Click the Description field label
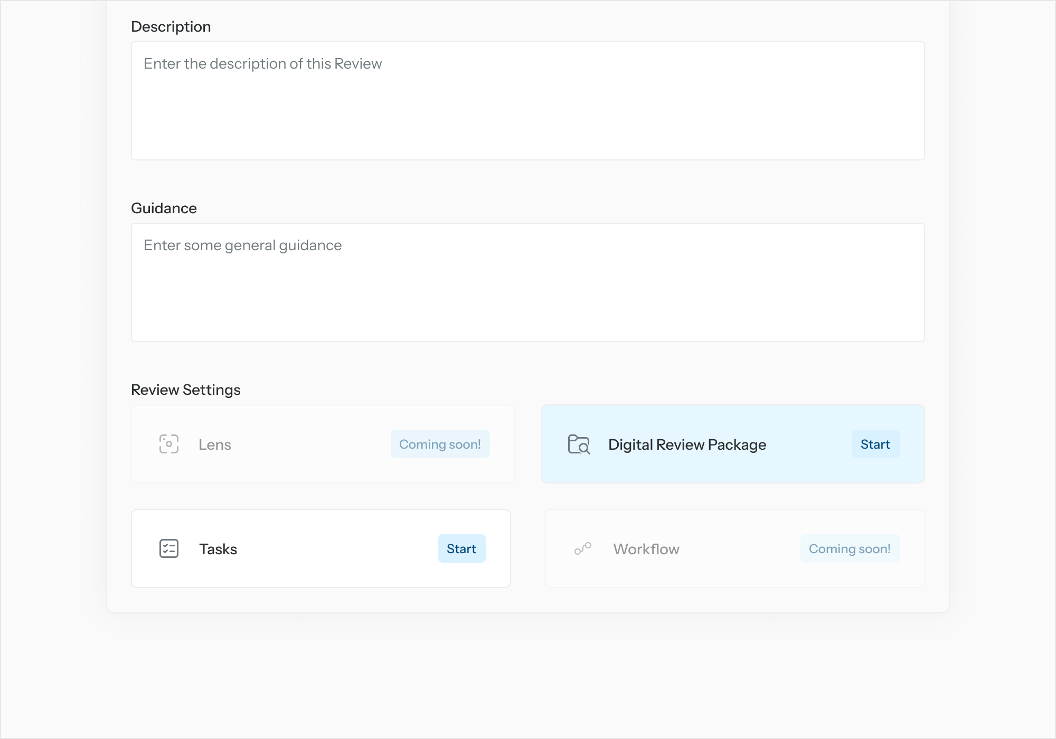1056x739 pixels. pos(171,26)
